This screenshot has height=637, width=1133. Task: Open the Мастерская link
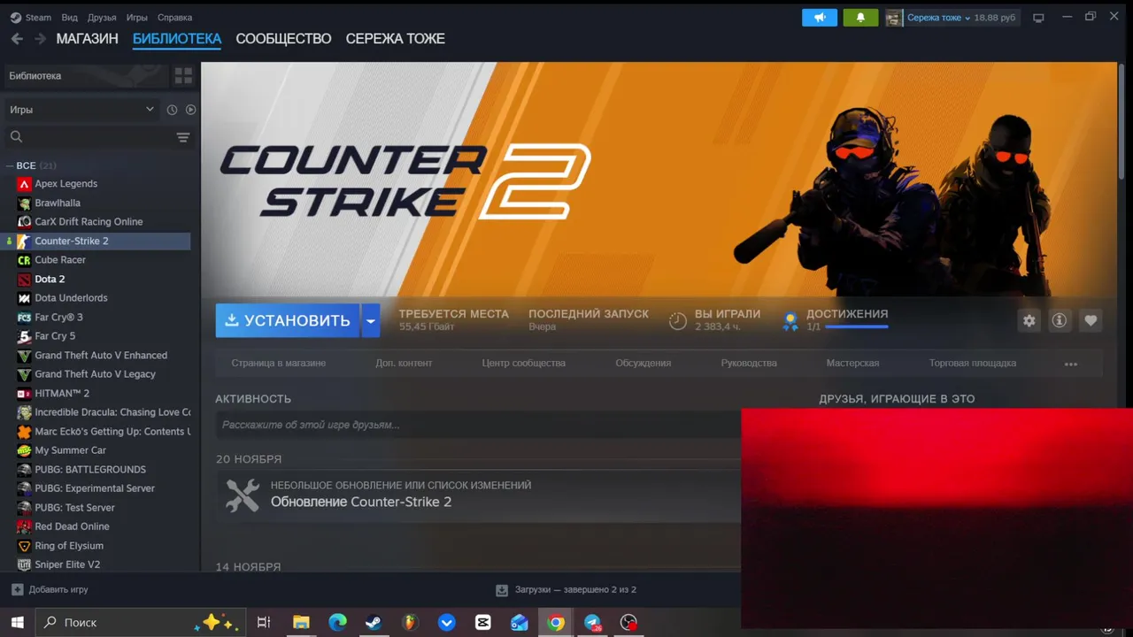(x=852, y=364)
